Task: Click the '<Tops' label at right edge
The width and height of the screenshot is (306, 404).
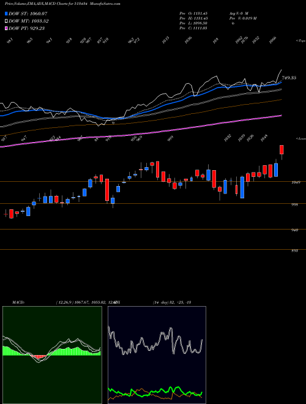Action: (300, 41)
